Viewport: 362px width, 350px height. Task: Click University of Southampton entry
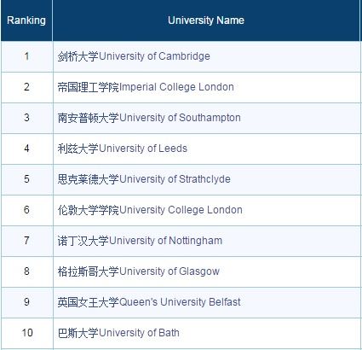click(x=149, y=118)
